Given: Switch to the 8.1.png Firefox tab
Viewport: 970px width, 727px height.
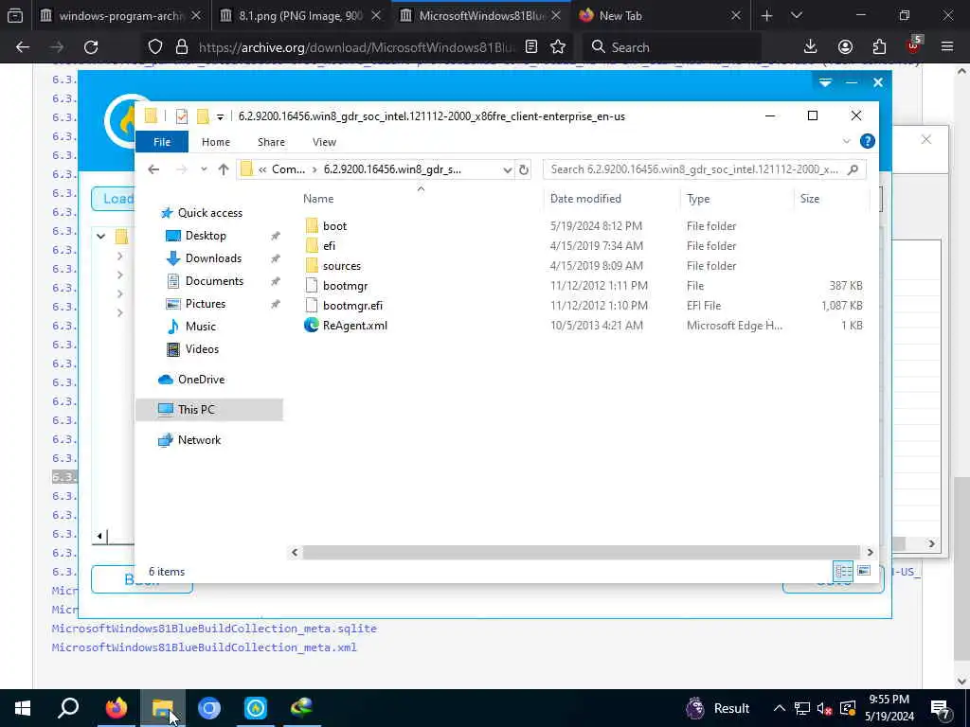Looking at the screenshot, I should [300, 15].
